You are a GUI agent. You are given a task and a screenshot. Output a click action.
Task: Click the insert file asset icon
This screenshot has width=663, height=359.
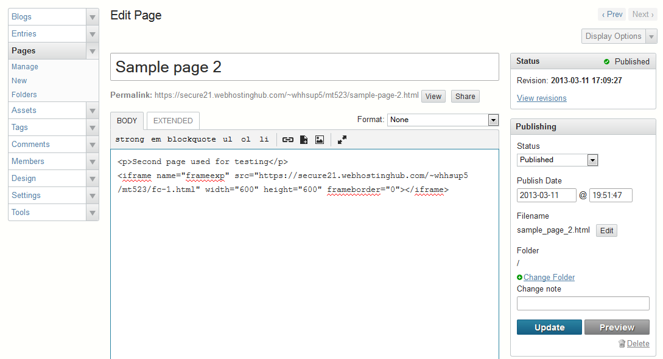pyautogui.click(x=304, y=140)
